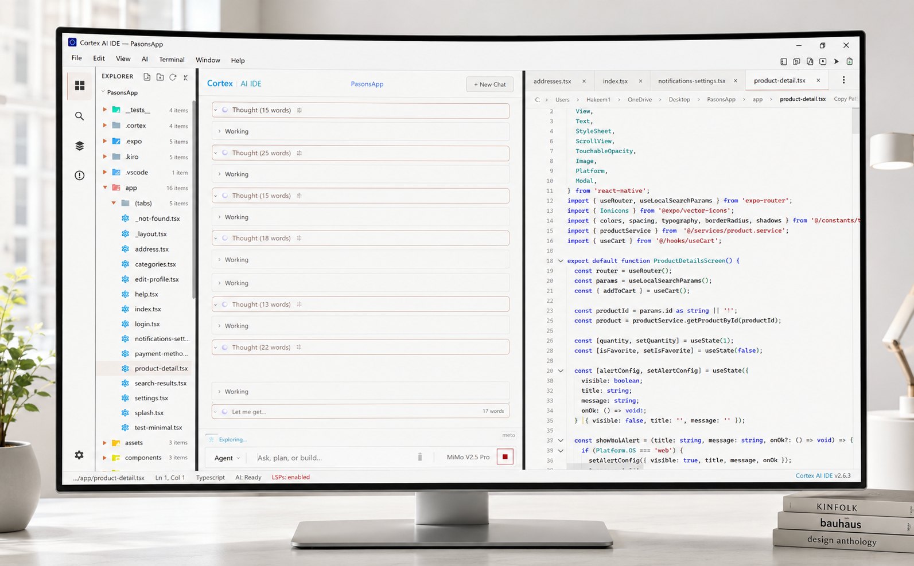914x566 pixels.
Task: Switch to the addresses.tsx tab
Action: [553, 81]
